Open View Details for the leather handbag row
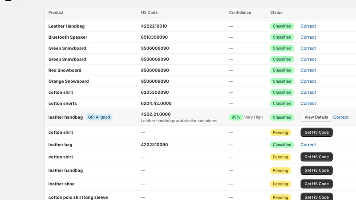The width and height of the screenshot is (356, 200). point(316,117)
